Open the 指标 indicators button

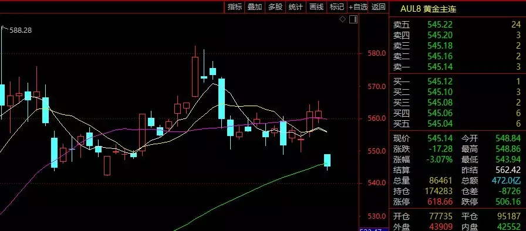click(234, 7)
